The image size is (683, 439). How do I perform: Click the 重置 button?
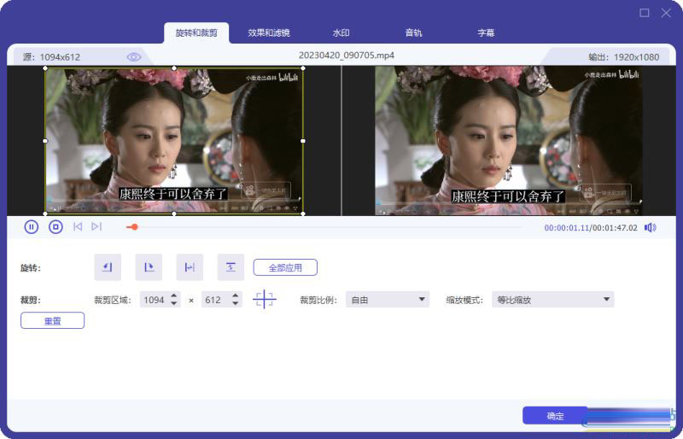pos(52,321)
